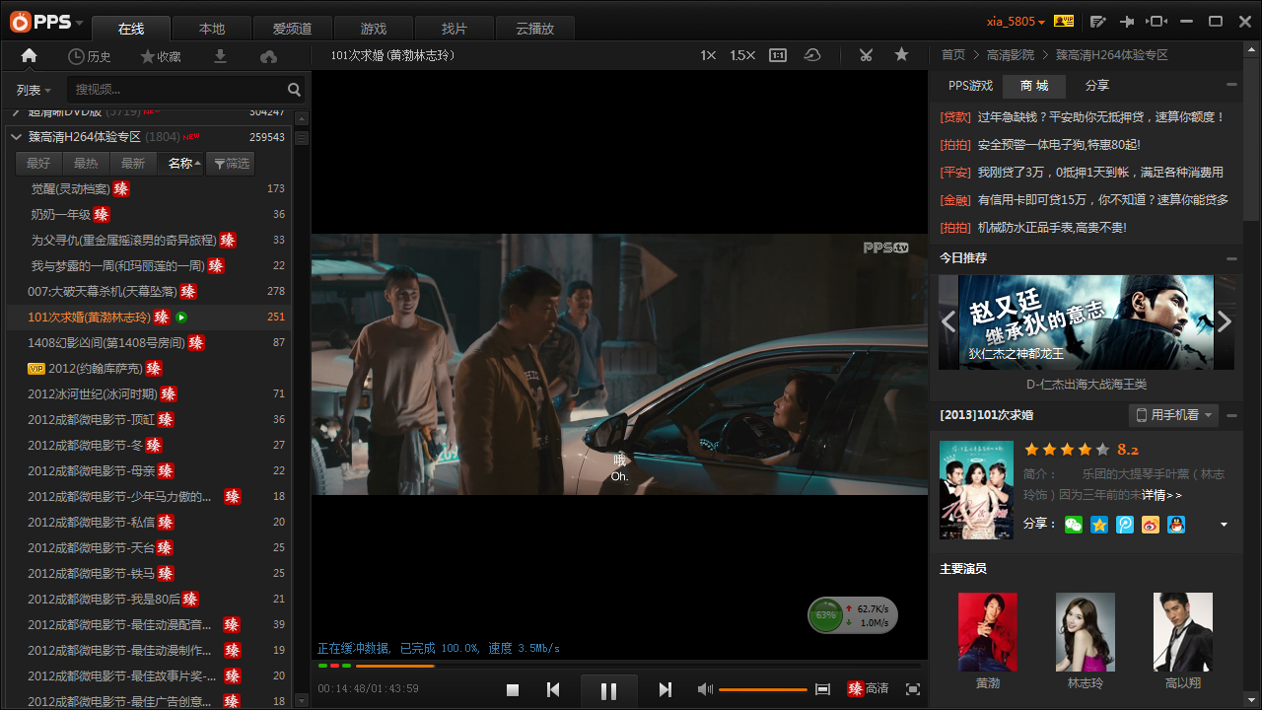This screenshot has height=710, width=1262.
Task: Seek on the video progress bar
Action: (x=618, y=666)
